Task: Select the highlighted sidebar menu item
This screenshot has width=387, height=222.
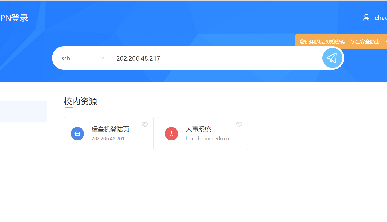Action: 23,111
